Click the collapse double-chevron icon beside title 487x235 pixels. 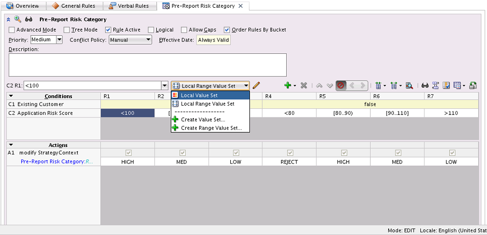[8, 20]
